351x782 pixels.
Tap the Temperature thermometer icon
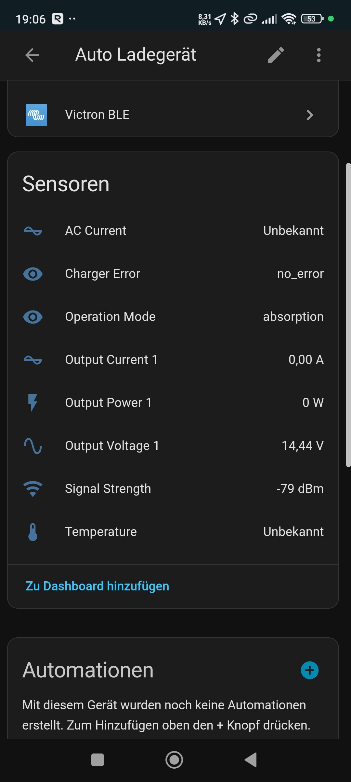33,532
